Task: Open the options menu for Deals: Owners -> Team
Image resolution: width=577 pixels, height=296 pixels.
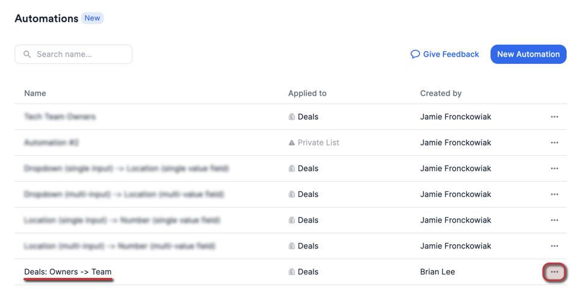Action: [554, 272]
